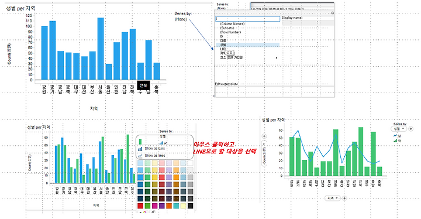The height and width of the screenshot is (219, 421).
Task: Pick the black swatch in the palette
Action: pyautogui.click(x=190, y=206)
